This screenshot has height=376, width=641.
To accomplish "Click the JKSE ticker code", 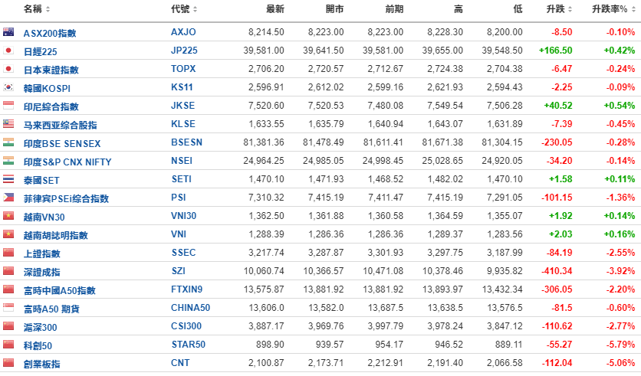I will pos(182,106).
